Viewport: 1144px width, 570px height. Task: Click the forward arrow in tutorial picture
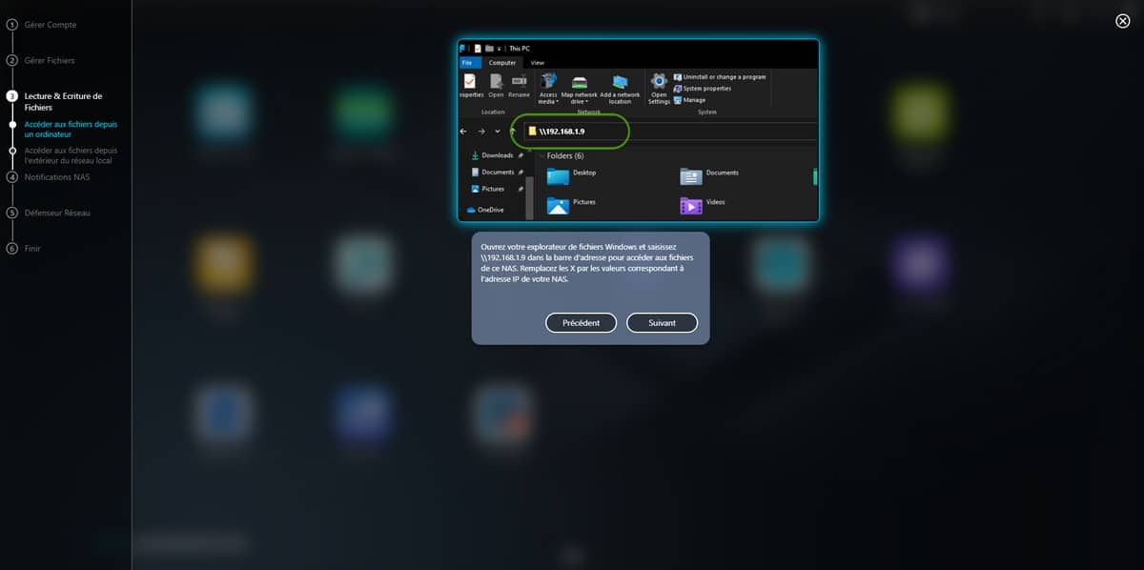[481, 132]
